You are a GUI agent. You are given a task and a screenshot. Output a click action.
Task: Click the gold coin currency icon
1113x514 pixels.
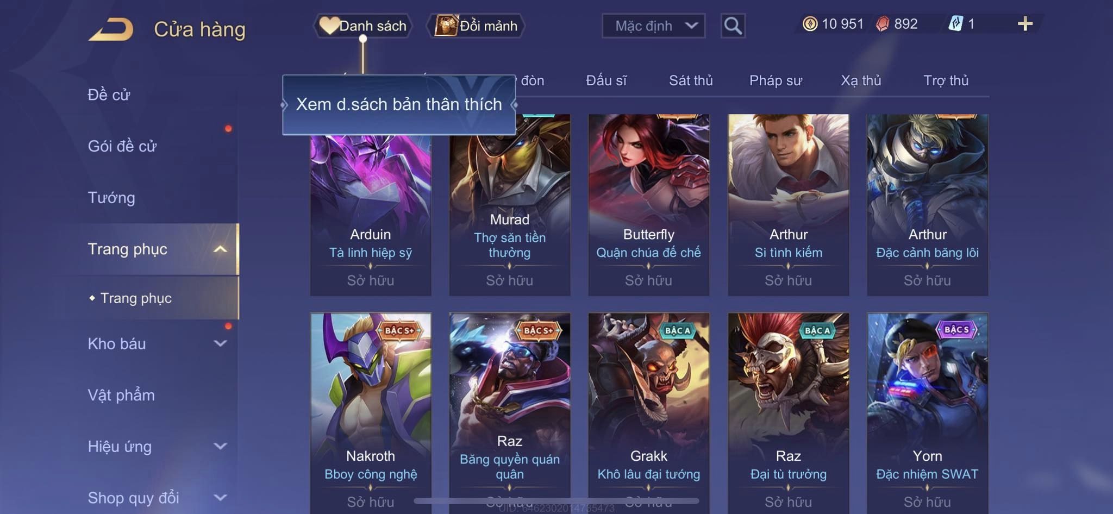(x=810, y=24)
